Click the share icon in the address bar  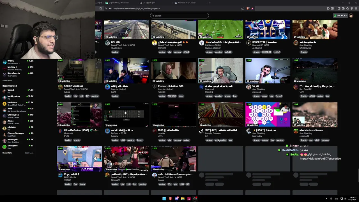pos(243,8)
